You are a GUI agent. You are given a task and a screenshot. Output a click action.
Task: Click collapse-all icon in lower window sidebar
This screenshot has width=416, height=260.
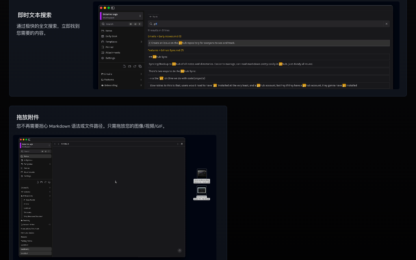(49, 182)
